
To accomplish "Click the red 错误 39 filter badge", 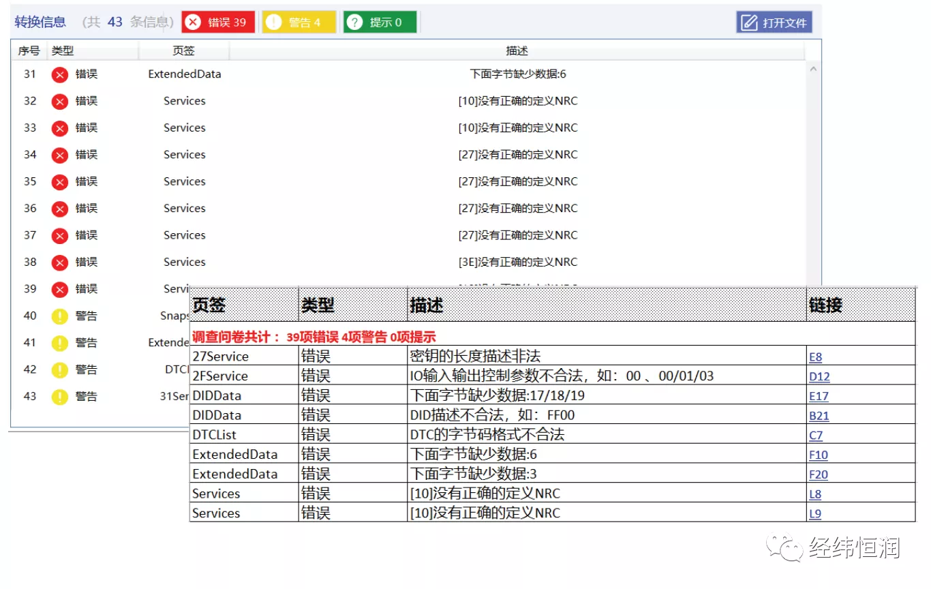I will tap(217, 21).
